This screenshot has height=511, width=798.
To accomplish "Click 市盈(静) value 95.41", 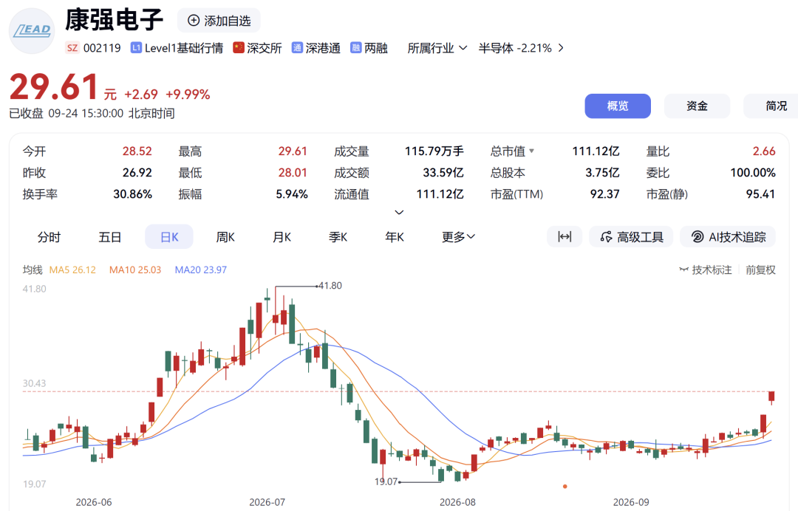I will coord(760,193).
